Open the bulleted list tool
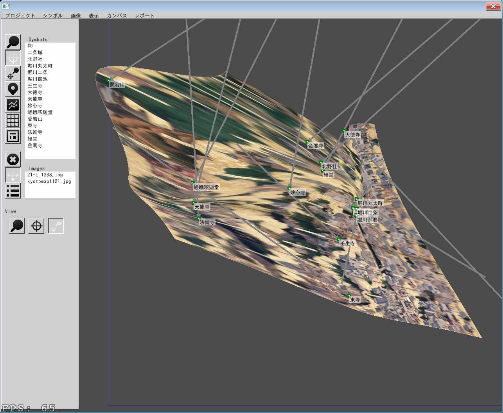Viewport: 503px width, 413px height. (x=13, y=191)
